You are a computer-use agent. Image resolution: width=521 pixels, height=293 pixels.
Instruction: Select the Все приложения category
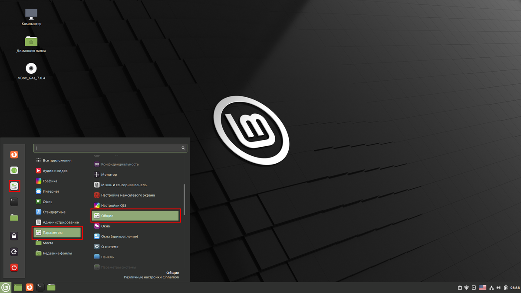click(x=58, y=161)
